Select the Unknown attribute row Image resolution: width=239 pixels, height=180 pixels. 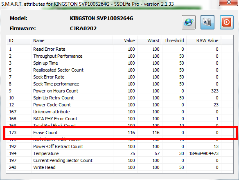pos(120,112)
